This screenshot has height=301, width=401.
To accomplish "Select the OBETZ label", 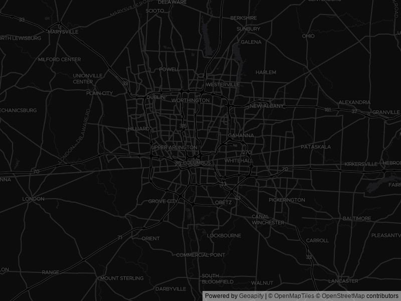I will tap(223, 203).
